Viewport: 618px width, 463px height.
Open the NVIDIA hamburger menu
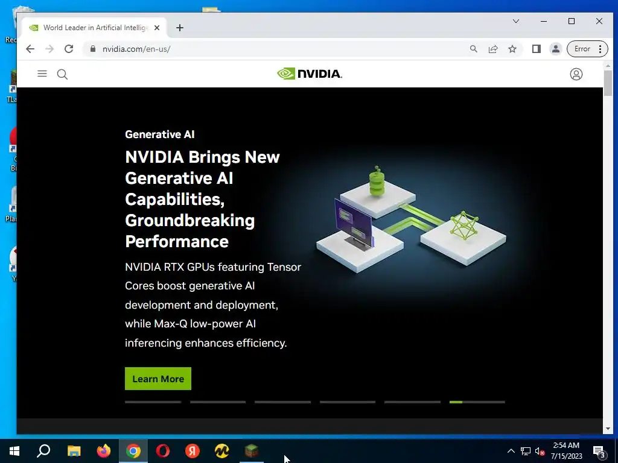point(42,74)
